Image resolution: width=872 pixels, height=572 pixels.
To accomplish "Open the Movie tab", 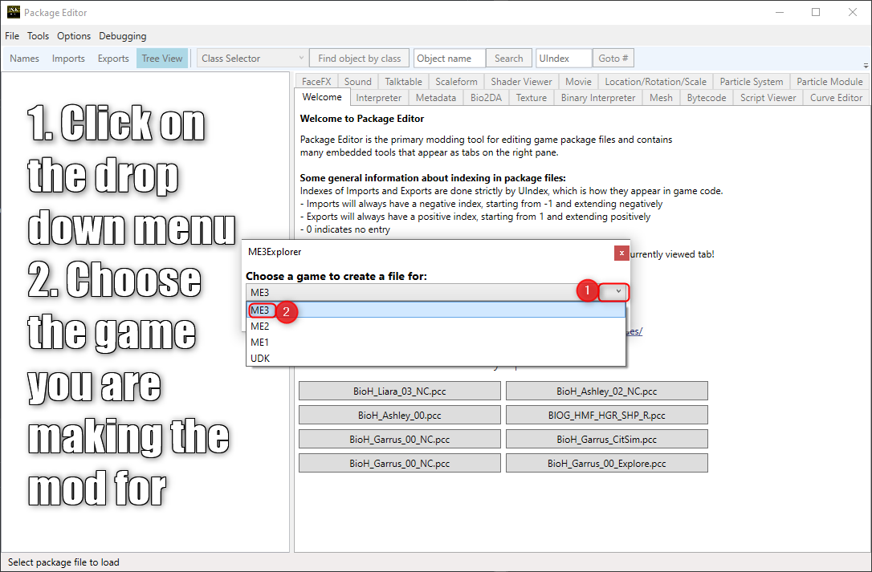I will point(578,81).
